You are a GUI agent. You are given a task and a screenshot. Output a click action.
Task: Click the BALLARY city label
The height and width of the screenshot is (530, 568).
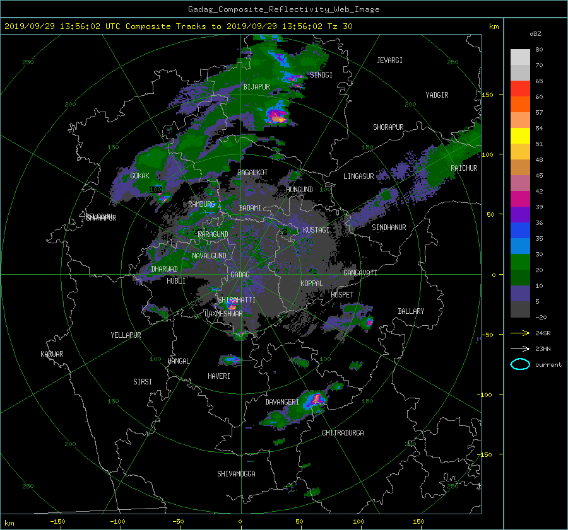click(x=411, y=311)
